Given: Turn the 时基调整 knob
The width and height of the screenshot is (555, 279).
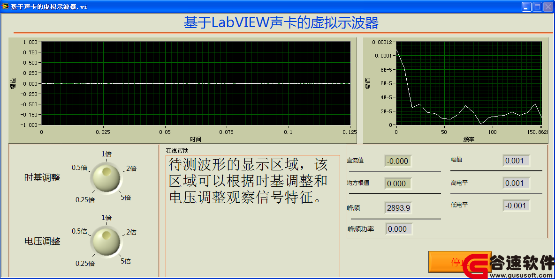Looking at the screenshot, I should 106,177.
